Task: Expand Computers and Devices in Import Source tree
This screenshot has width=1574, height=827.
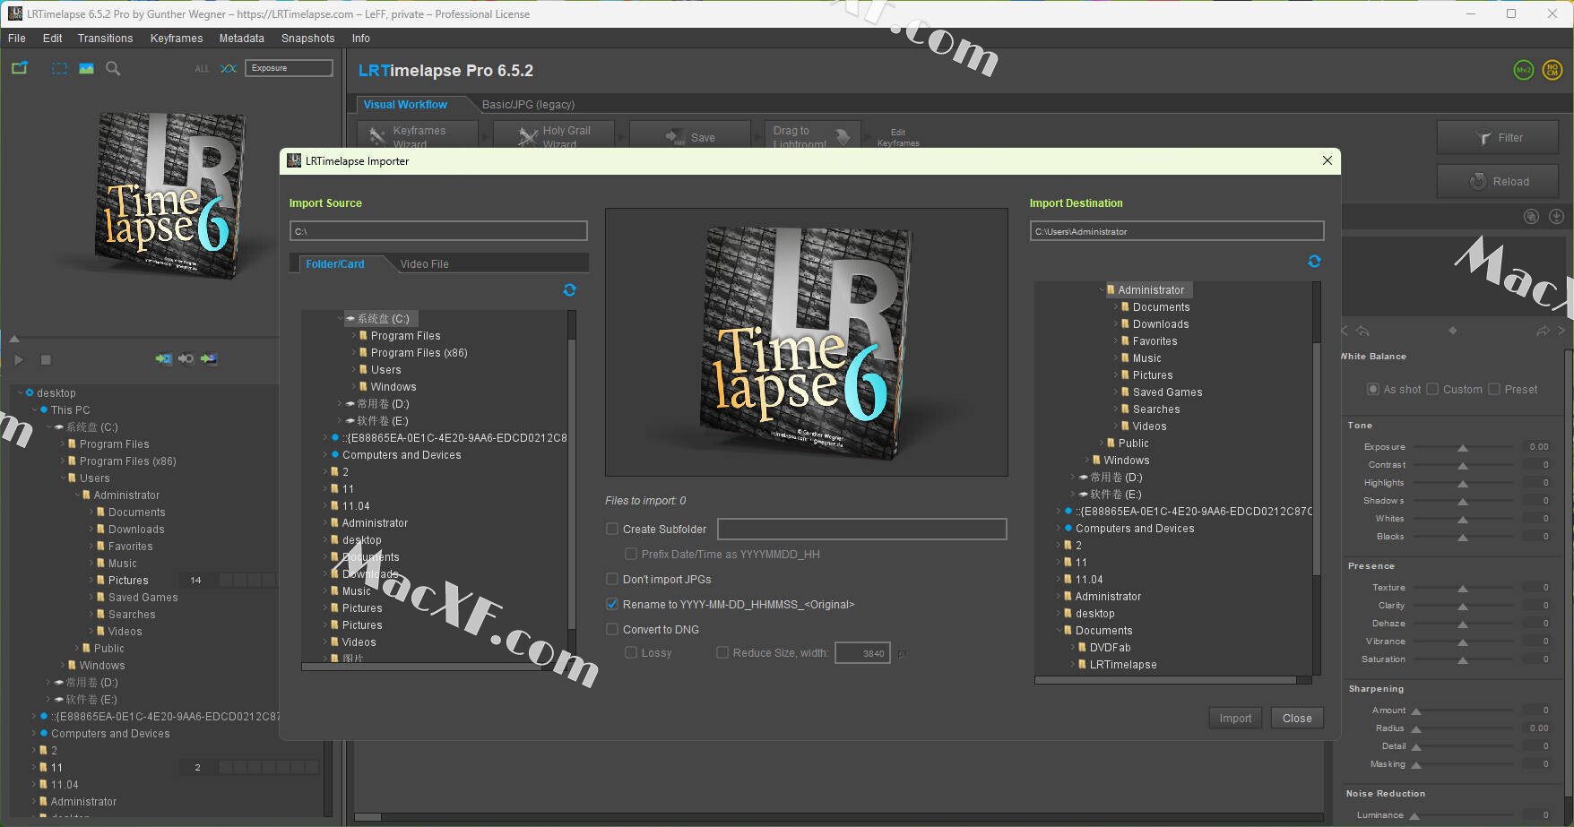Action: [324, 455]
